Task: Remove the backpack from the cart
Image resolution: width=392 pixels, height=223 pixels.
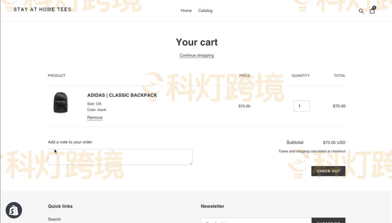Action: [95, 117]
